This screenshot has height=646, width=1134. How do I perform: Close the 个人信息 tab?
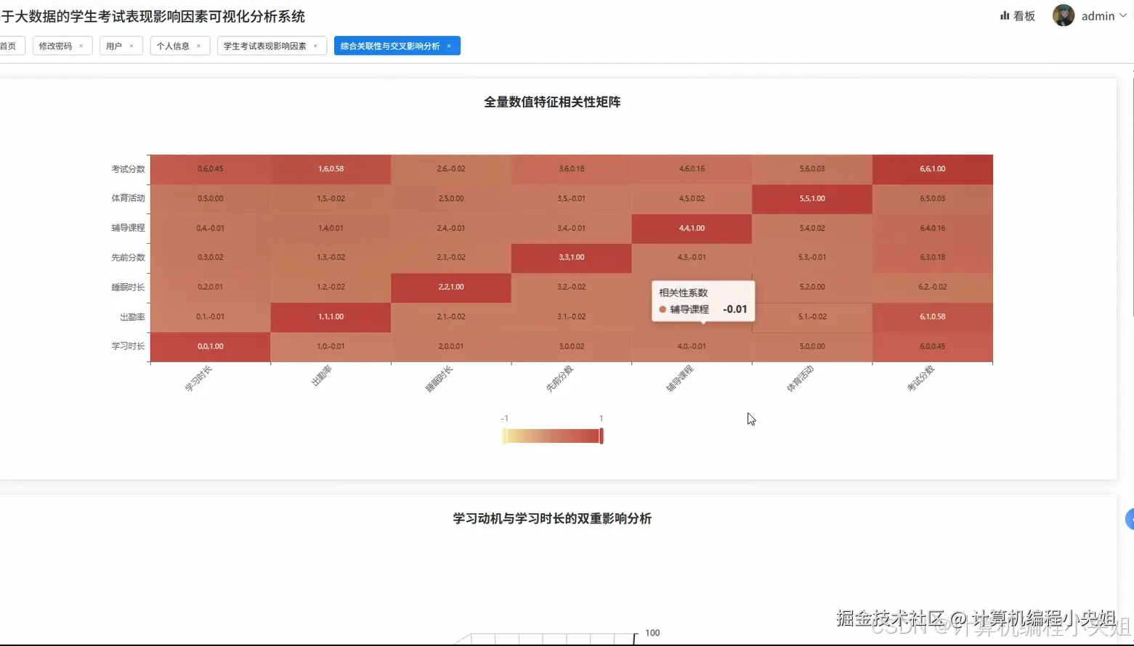click(198, 46)
